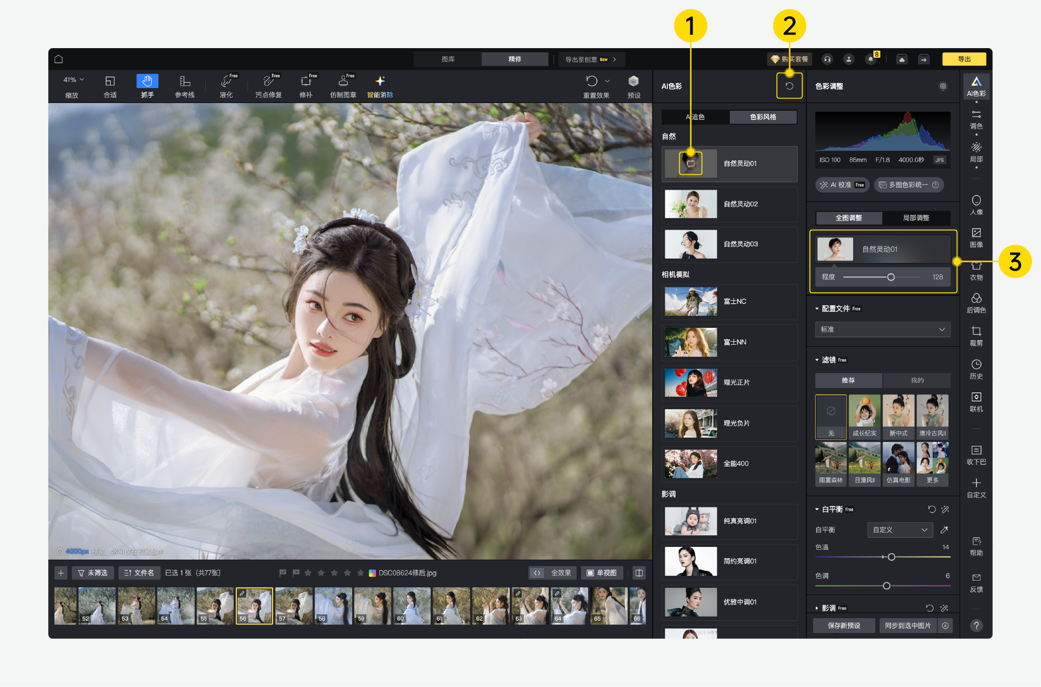Toggle the 单视图 single view mode

[x=602, y=573]
